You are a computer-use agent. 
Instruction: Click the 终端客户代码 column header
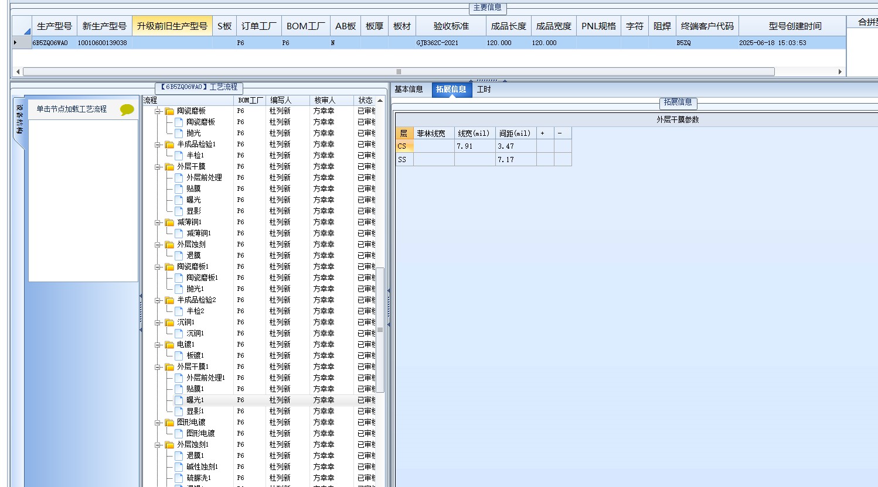[707, 26]
